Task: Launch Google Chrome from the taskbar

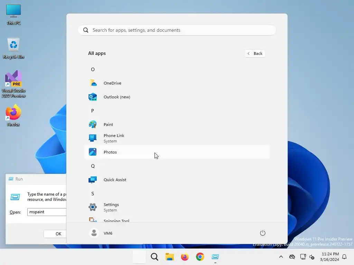Action: [x=200, y=257]
